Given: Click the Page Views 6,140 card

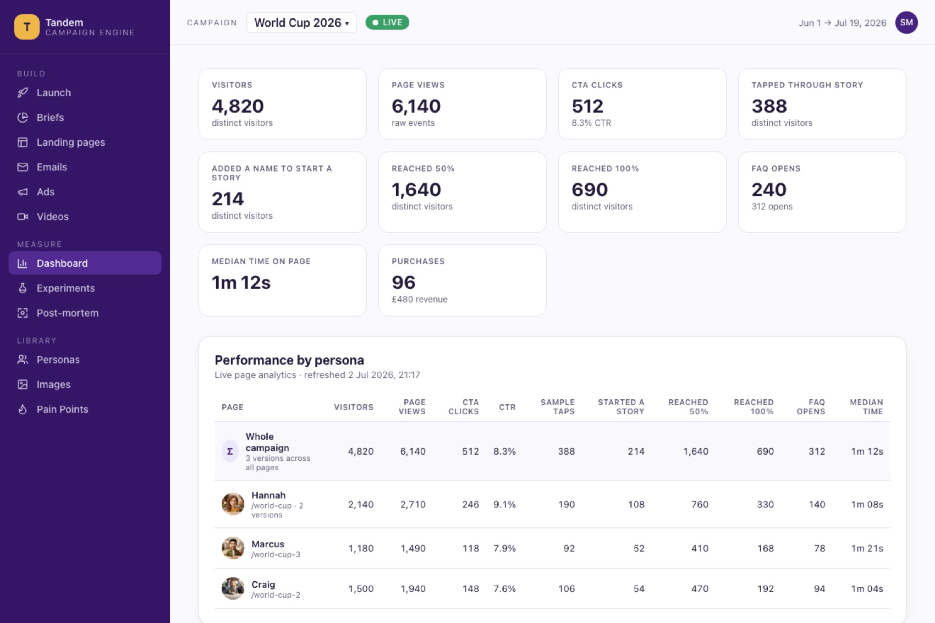Looking at the screenshot, I should click(463, 104).
